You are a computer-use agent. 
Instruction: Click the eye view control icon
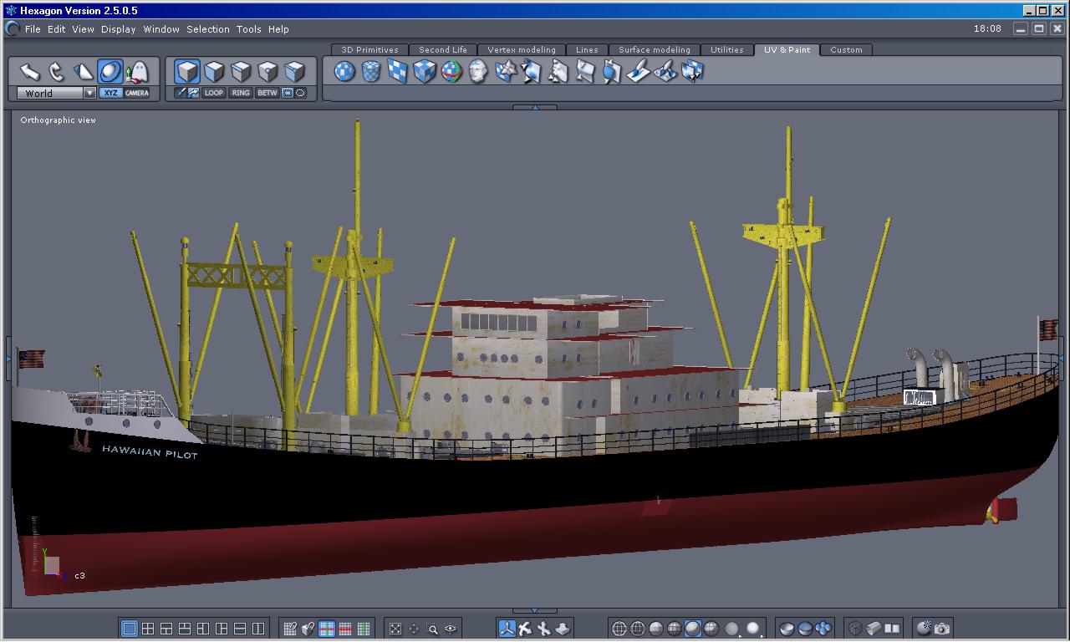pos(451,629)
